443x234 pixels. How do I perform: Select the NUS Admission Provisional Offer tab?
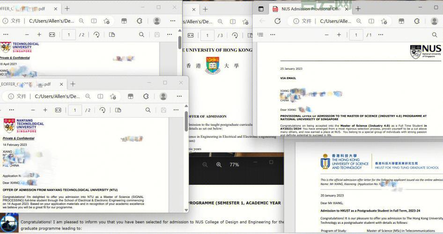[309, 9]
